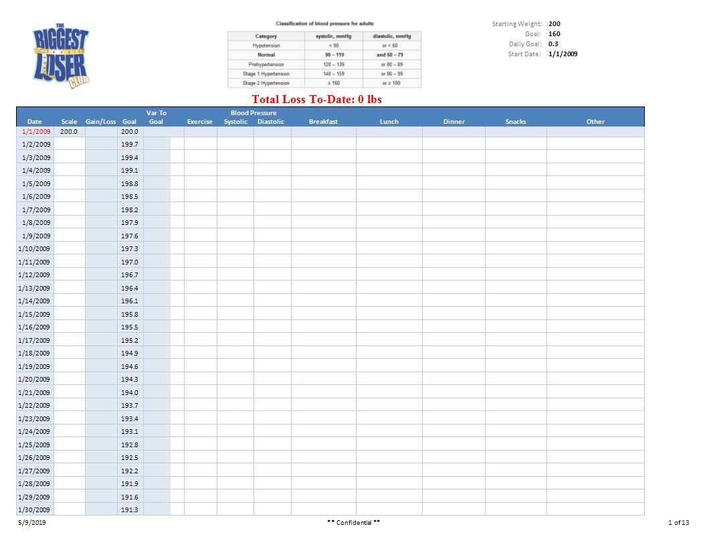Click the Snacks cell for 1/22/2009
Screen dimensions: 707x547
pyautogui.click(x=516, y=405)
